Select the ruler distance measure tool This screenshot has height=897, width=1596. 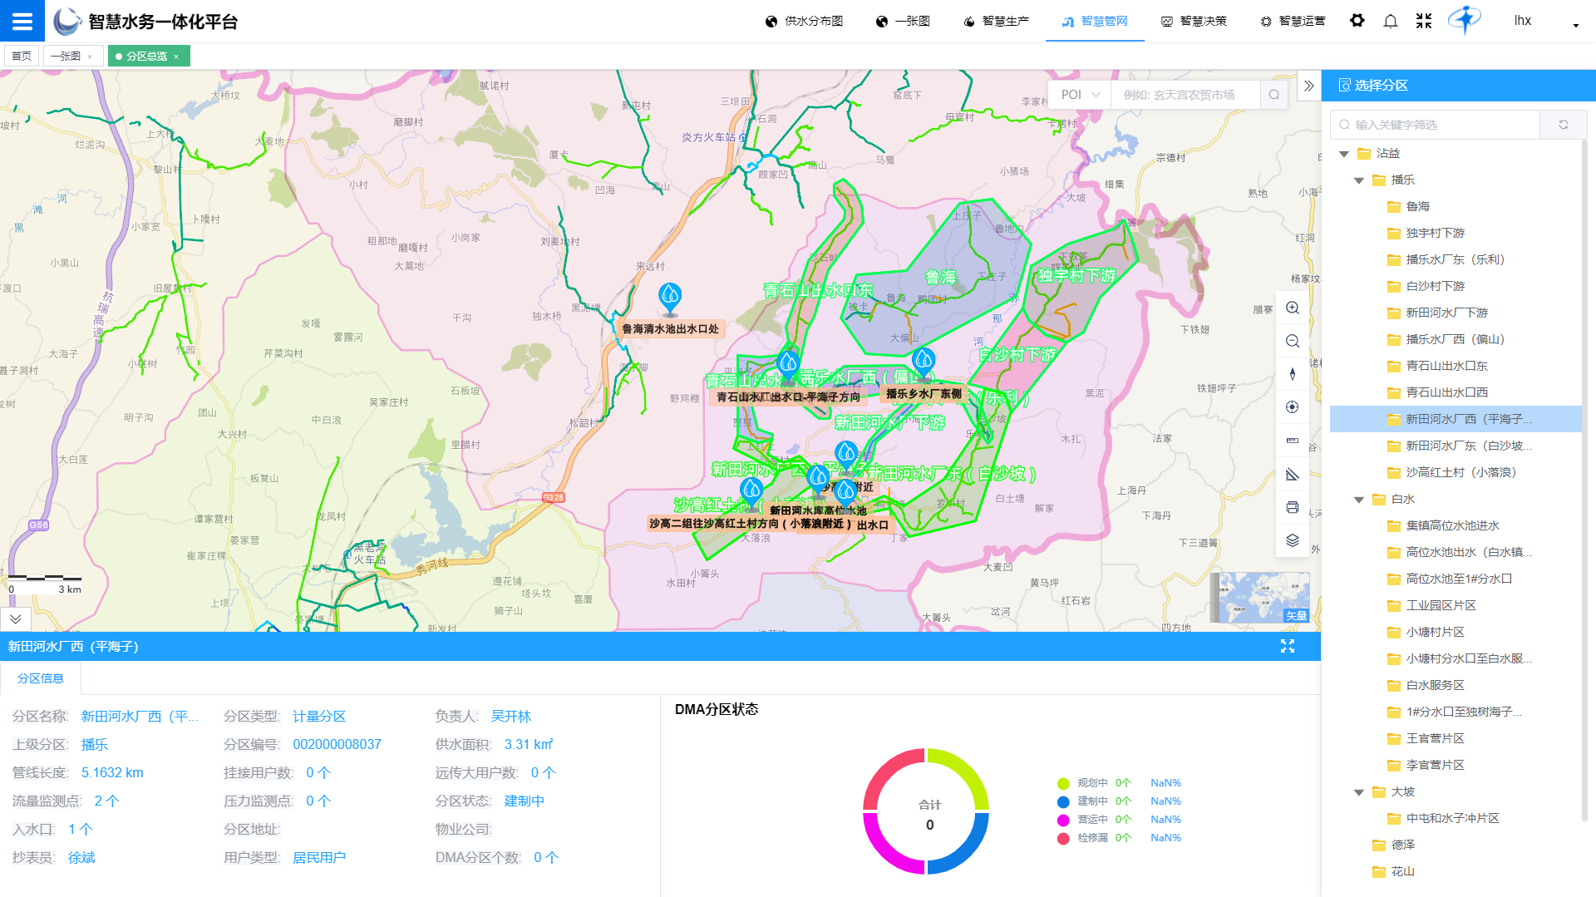pos(1293,441)
